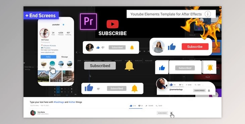
Task: Click the red Subscribe button
Action: coord(195,47)
